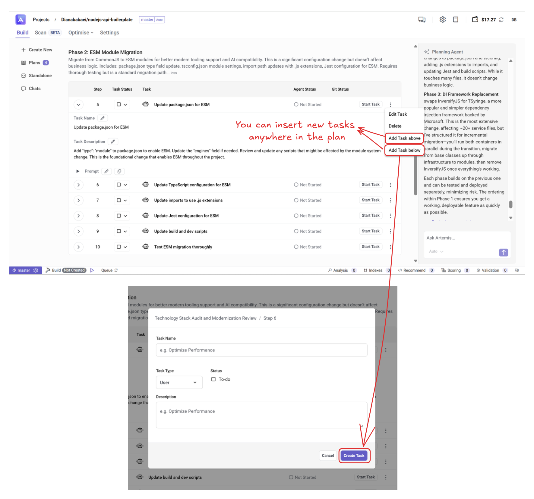Edit the Task Name with pencil icon

tap(103, 118)
